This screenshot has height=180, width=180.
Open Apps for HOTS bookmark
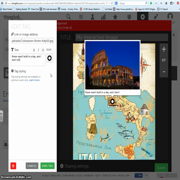coord(145,9)
